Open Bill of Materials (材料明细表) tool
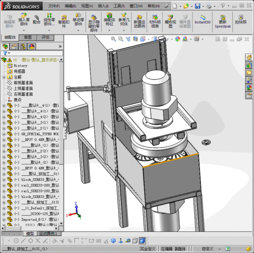Screen dimensions: 254x253 155,22
